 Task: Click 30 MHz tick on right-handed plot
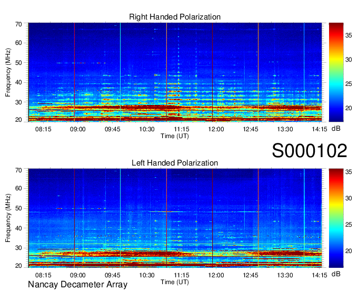coord(18,102)
